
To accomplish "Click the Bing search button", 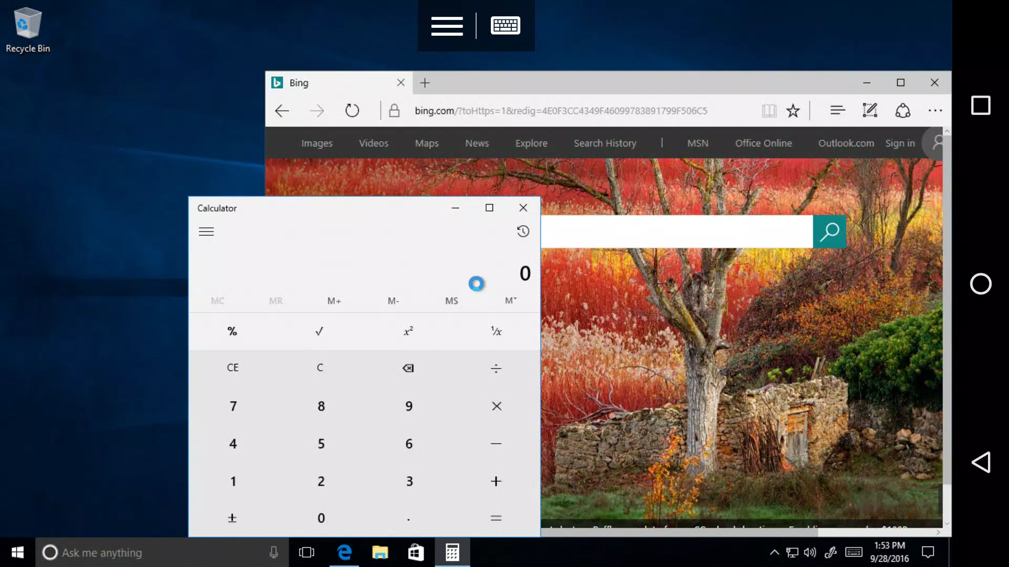I will tap(829, 230).
